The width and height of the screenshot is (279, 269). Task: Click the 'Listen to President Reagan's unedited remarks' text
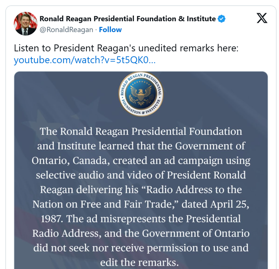(x=126, y=48)
